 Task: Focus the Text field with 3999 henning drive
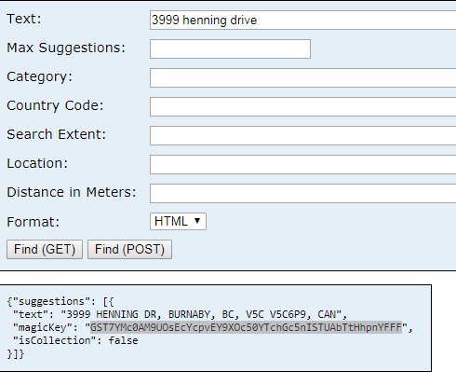tap(303, 21)
